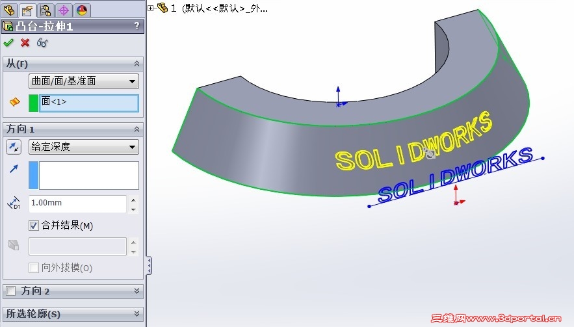
Task: Toggle the detailed preview glasses icon
Action: (x=42, y=43)
